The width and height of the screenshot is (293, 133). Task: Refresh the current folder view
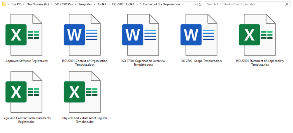200,4
